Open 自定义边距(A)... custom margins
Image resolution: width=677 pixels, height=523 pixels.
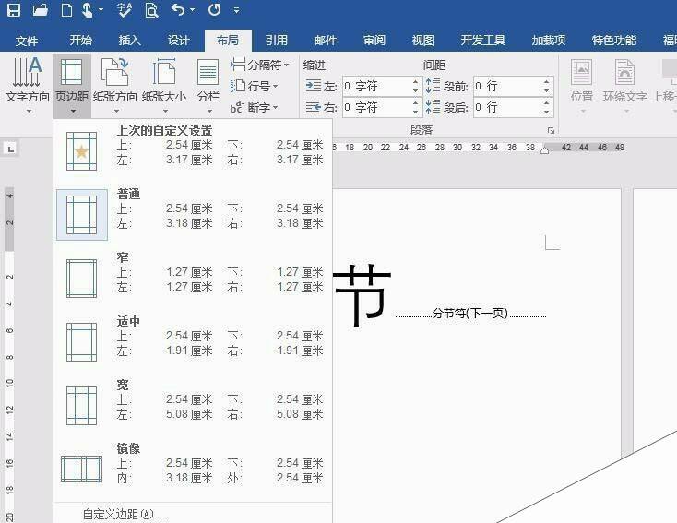pos(125,515)
